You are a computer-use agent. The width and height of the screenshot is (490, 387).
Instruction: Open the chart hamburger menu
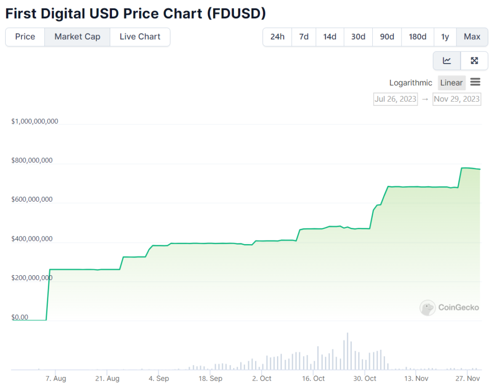[475, 82]
